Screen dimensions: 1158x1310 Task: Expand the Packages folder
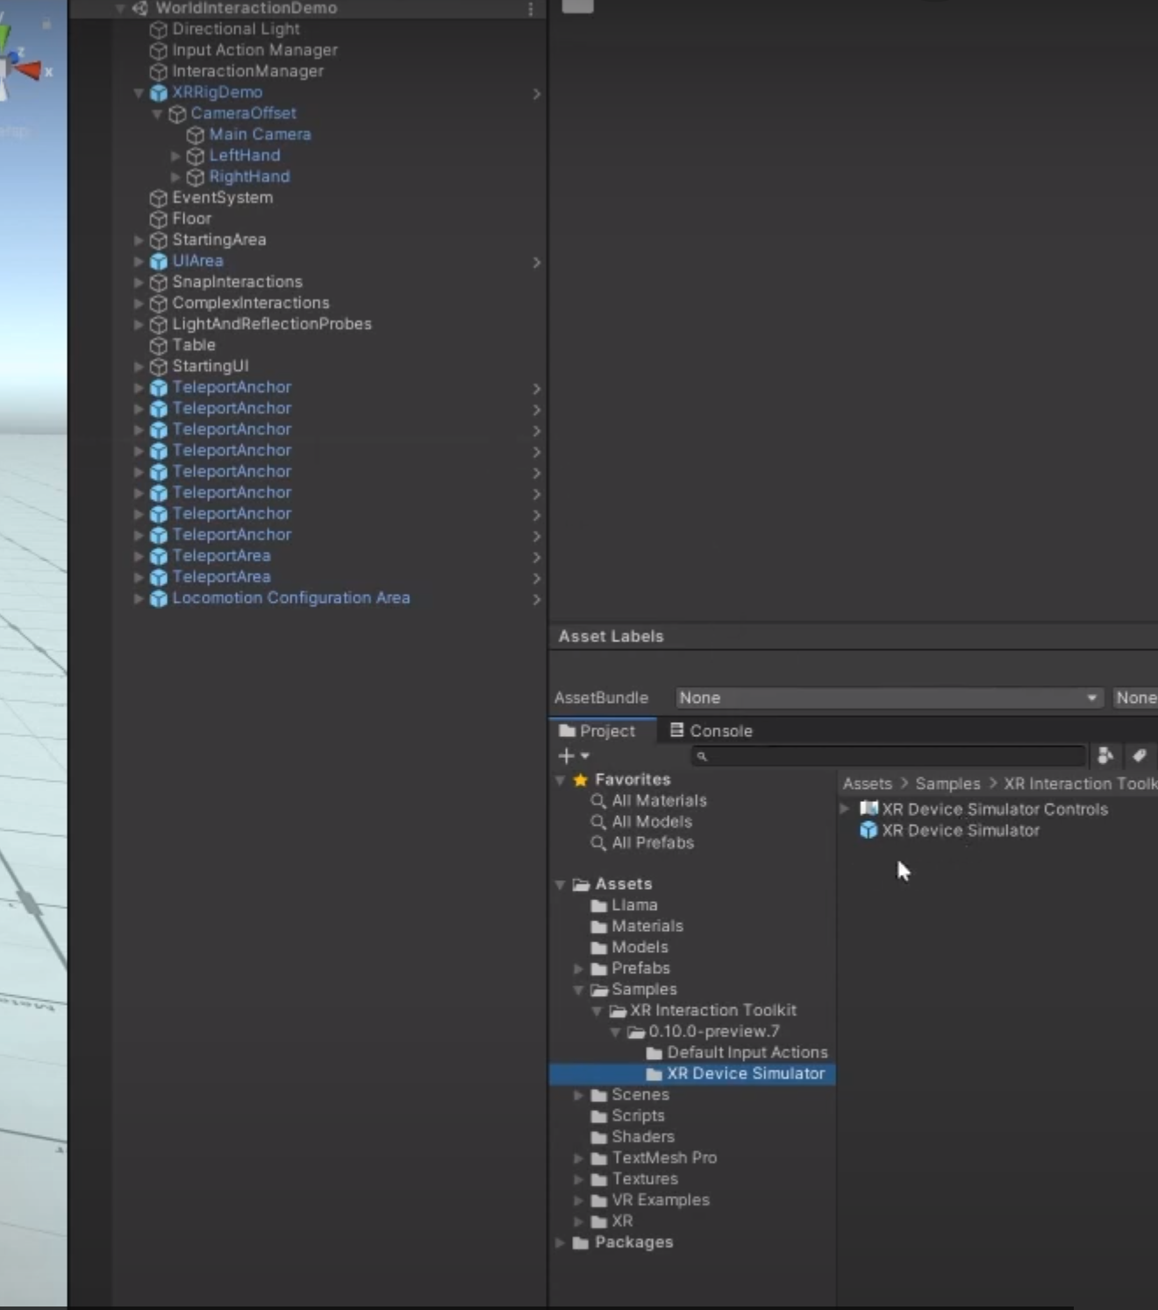pyautogui.click(x=561, y=1242)
